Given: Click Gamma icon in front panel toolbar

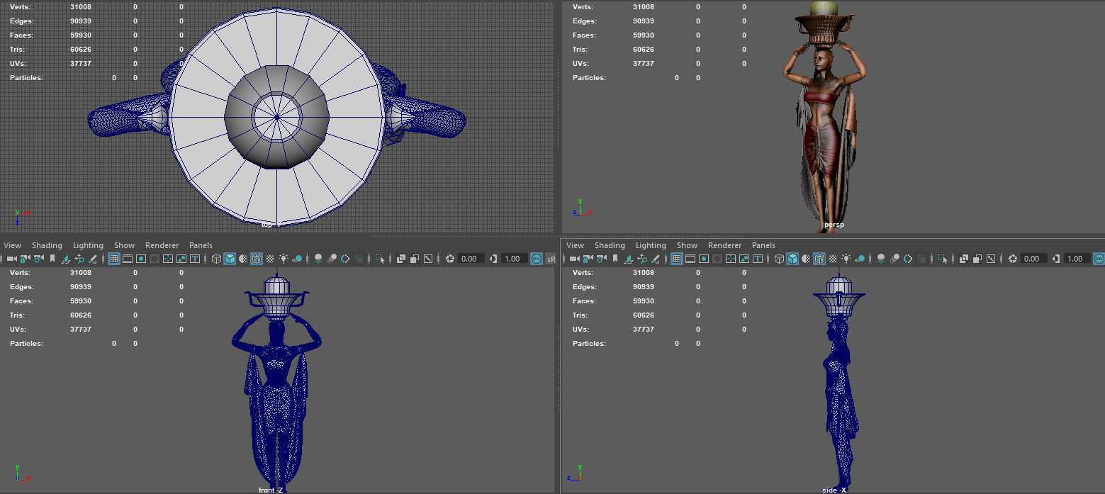Looking at the screenshot, I should tap(493, 259).
